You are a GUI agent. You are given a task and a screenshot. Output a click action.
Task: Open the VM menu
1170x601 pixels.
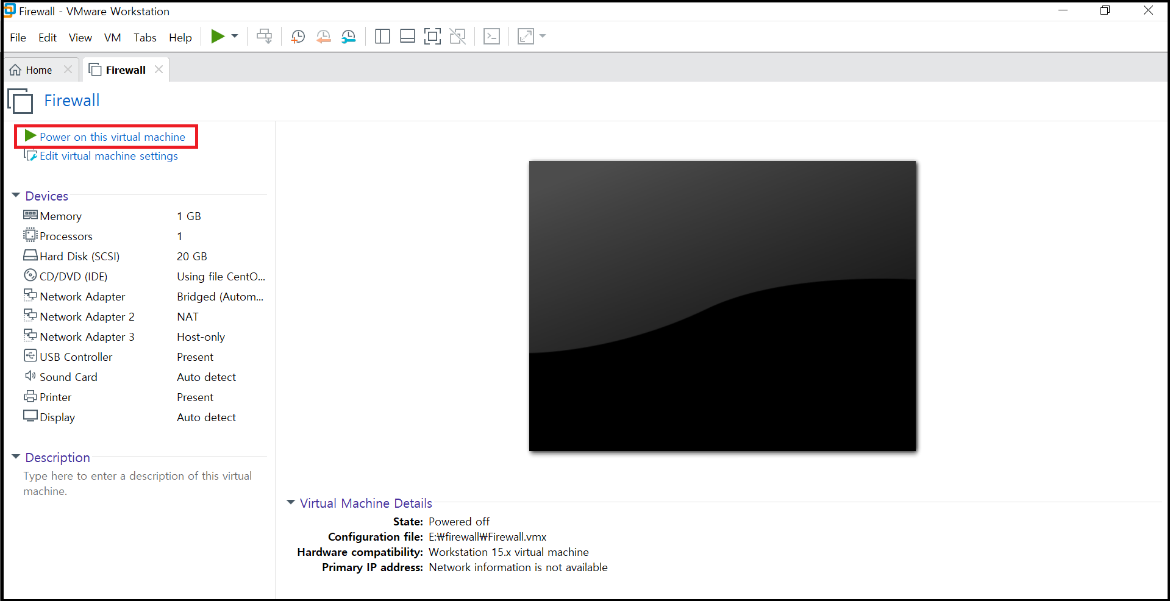pos(113,38)
